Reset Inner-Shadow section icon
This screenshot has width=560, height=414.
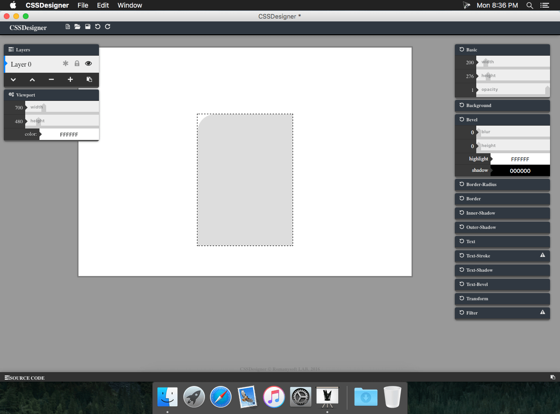(462, 213)
